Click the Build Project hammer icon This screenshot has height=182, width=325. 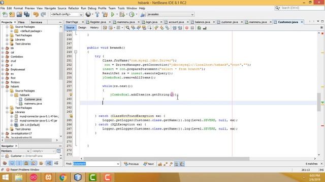97,15
